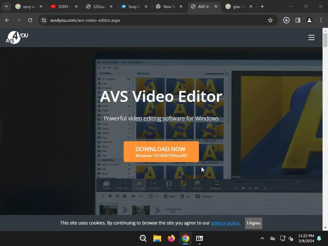The image size is (328, 246).
Task: Close the AVS Video Editor tab
Action: click(216, 6)
